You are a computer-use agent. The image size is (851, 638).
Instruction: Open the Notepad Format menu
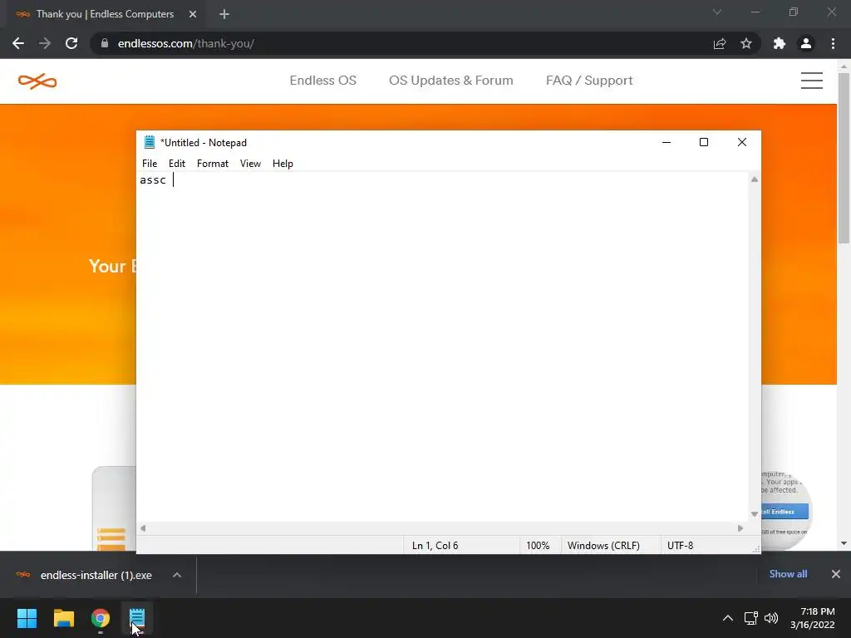click(x=213, y=164)
